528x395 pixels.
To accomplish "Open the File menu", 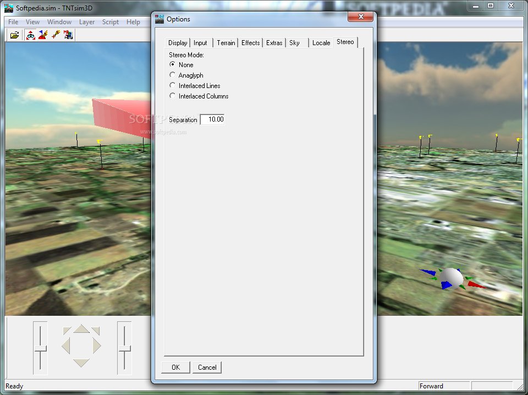I will pyautogui.click(x=13, y=22).
